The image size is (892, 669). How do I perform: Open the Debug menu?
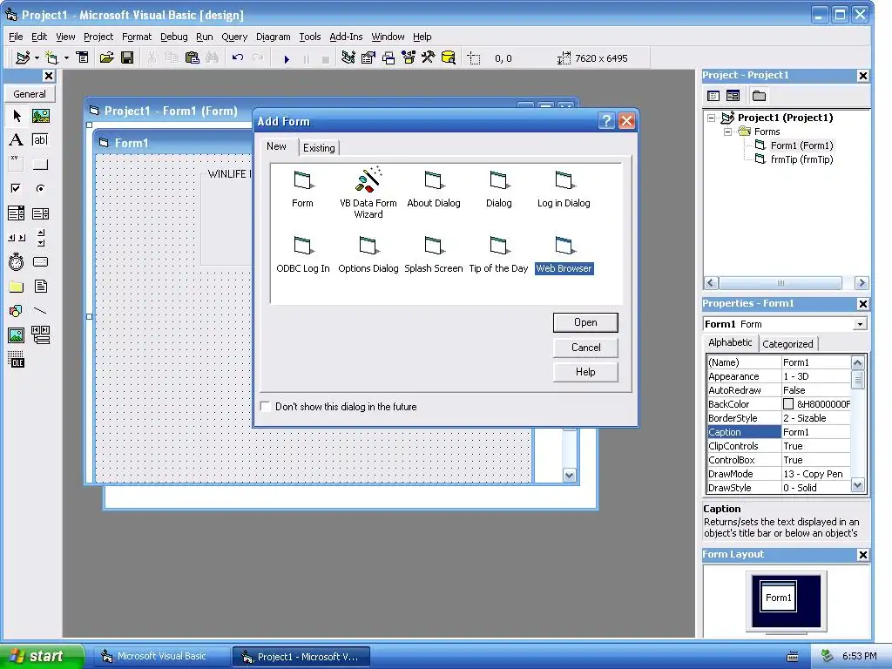[173, 37]
